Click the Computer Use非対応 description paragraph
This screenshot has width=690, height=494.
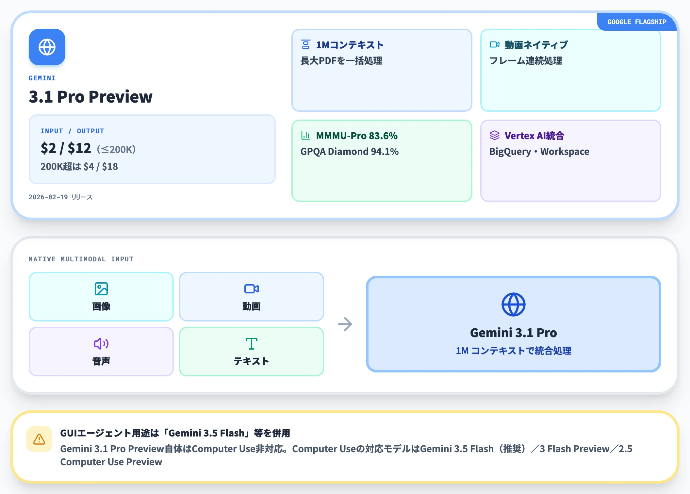(346, 455)
